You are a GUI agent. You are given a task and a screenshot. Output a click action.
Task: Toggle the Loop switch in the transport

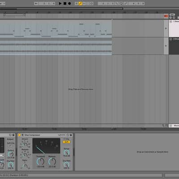point(121,4)
